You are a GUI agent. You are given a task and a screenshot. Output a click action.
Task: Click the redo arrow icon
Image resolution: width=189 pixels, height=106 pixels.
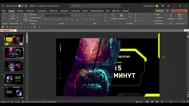[x=4, y=18]
